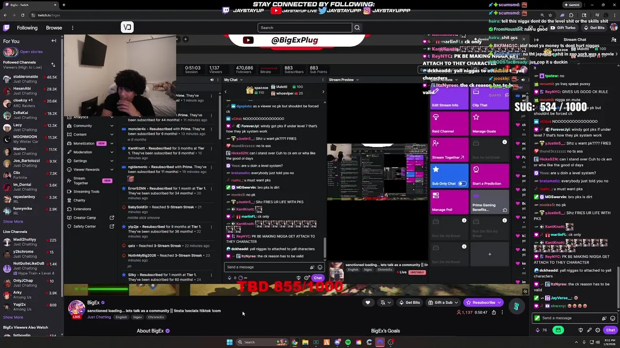Open Streaming Tools in the dashboard menu

[x=86, y=191]
